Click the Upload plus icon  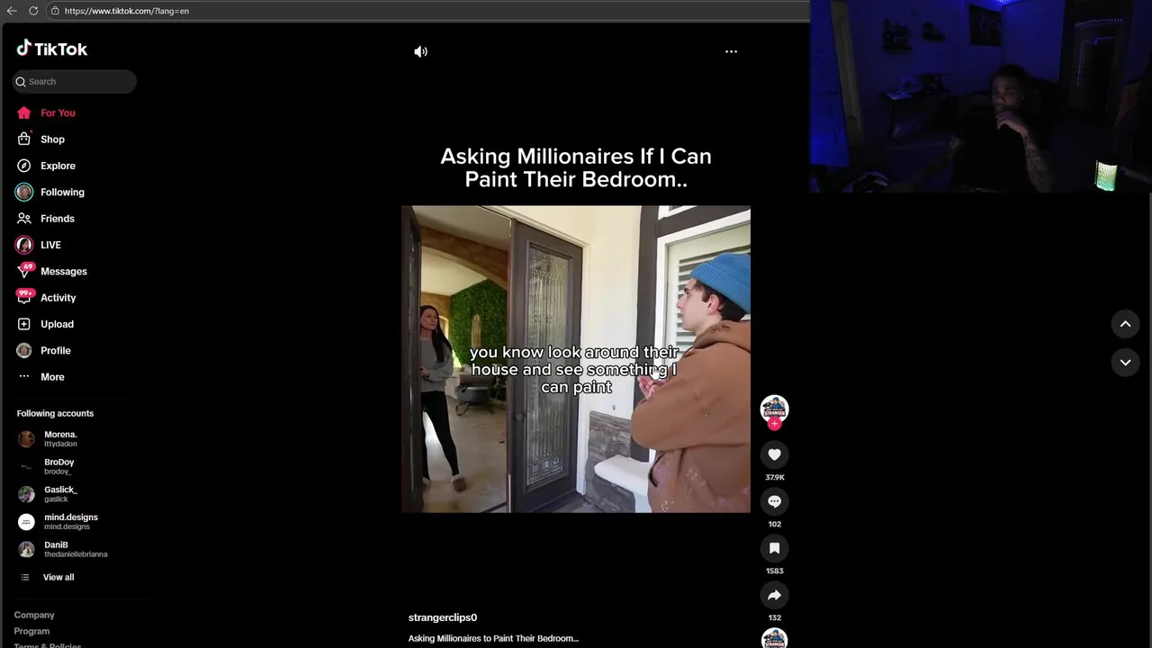pyautogui.click(x=24, y=324)
